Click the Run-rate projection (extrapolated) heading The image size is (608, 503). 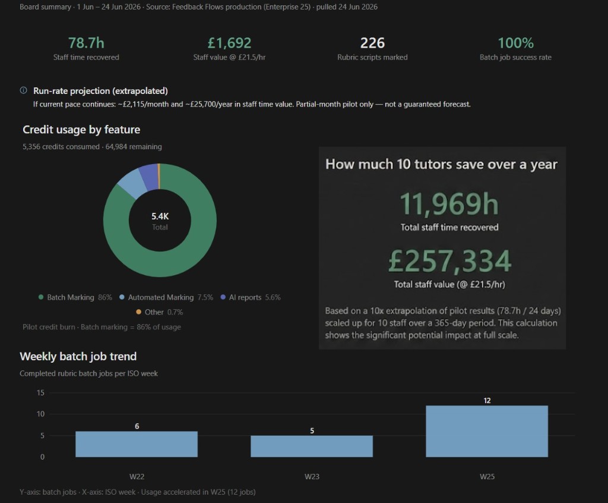click(100, 91)
